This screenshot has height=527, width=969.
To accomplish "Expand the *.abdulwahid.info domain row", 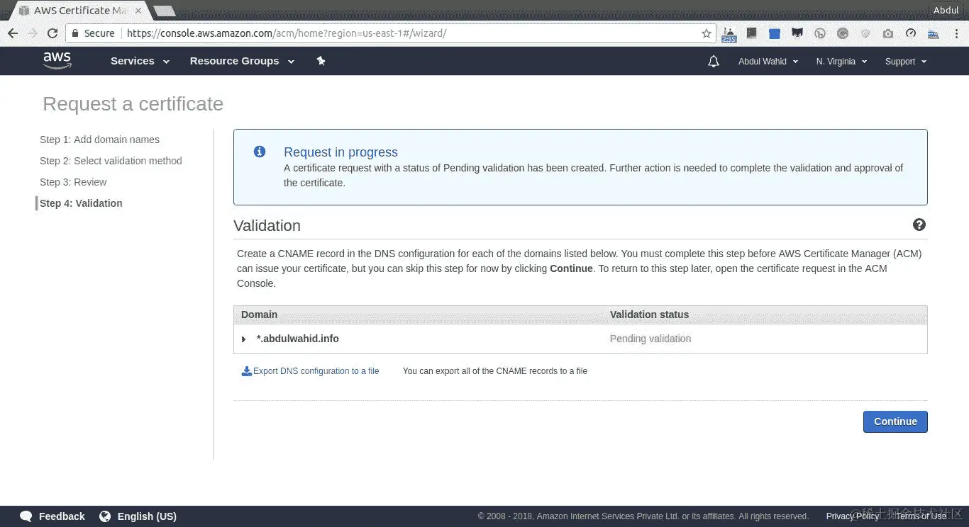I will [x=244, y=339].
